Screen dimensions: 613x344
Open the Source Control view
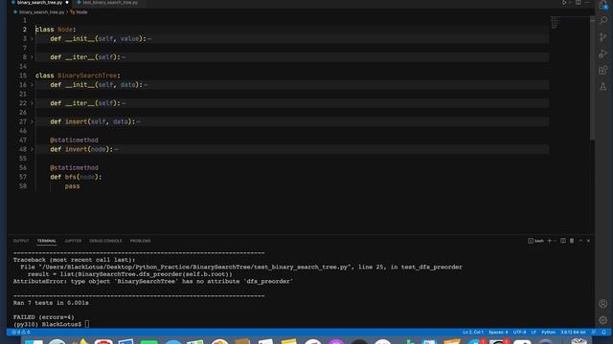click(x=603, y=37)
